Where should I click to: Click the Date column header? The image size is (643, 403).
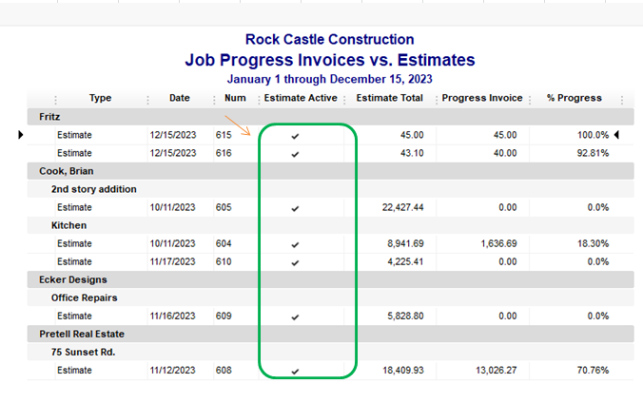(180, 98)
